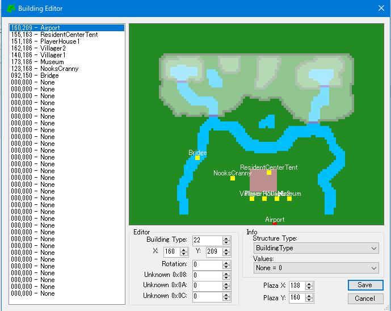
Task: Select '123,168 - NooksCranny' list row
Action: [x=67, y=69]
